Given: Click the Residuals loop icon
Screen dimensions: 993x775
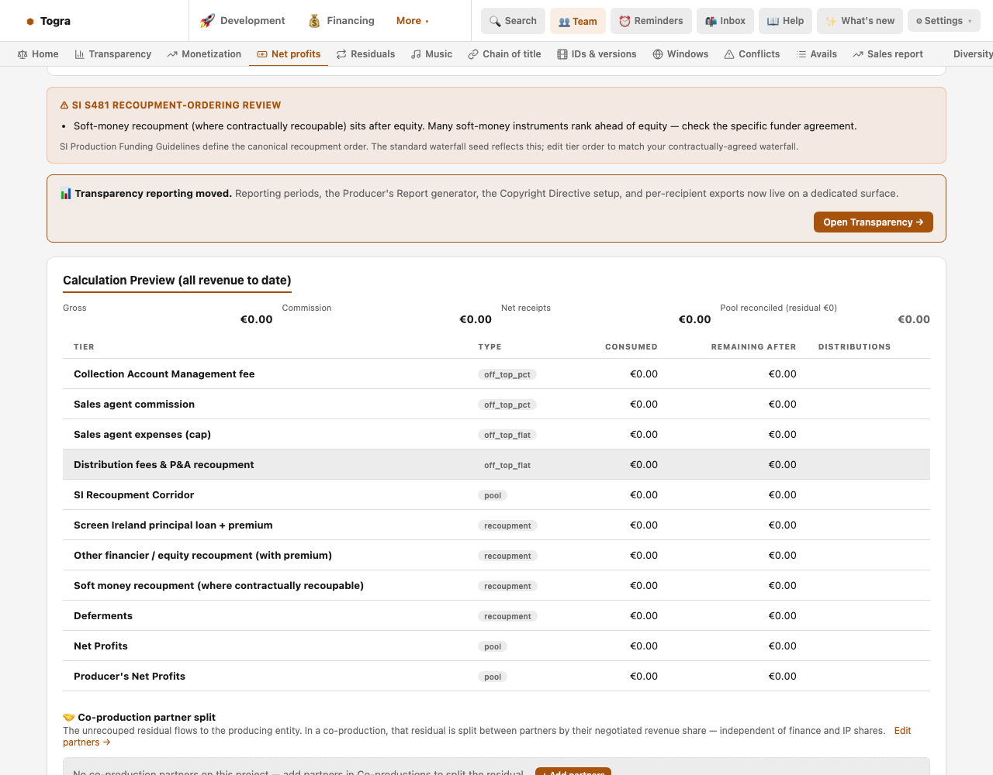Looking at the screenshot, I should coord(341,54).
